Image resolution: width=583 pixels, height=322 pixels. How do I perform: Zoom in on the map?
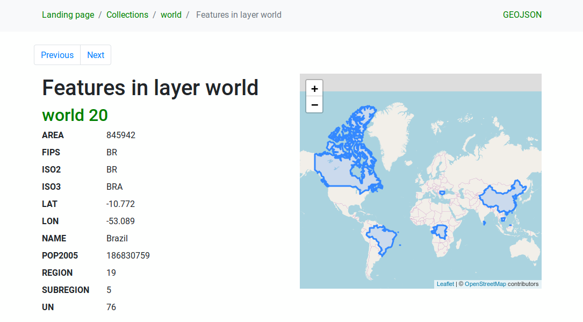click(314, 89)
